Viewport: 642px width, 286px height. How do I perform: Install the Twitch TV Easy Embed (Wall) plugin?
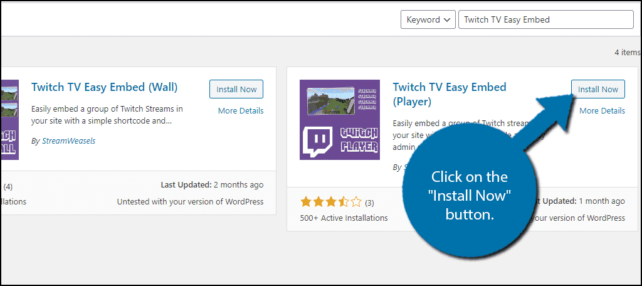pos(236,89)
